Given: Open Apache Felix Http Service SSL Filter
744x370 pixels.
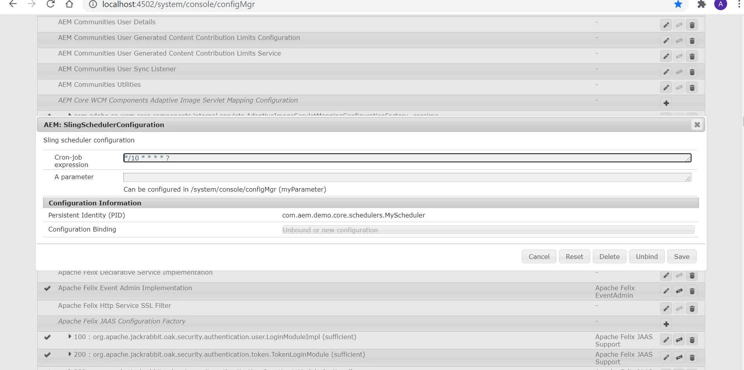Looking at the screenshot, I should [x=114, y=305].
